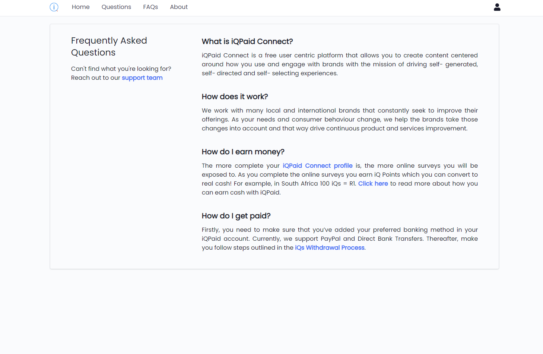Image resolution: width=543 pixels, height=354 pixels.
Task: Click the 'How do I get paid?' heading
Action: tap(236, 216)
